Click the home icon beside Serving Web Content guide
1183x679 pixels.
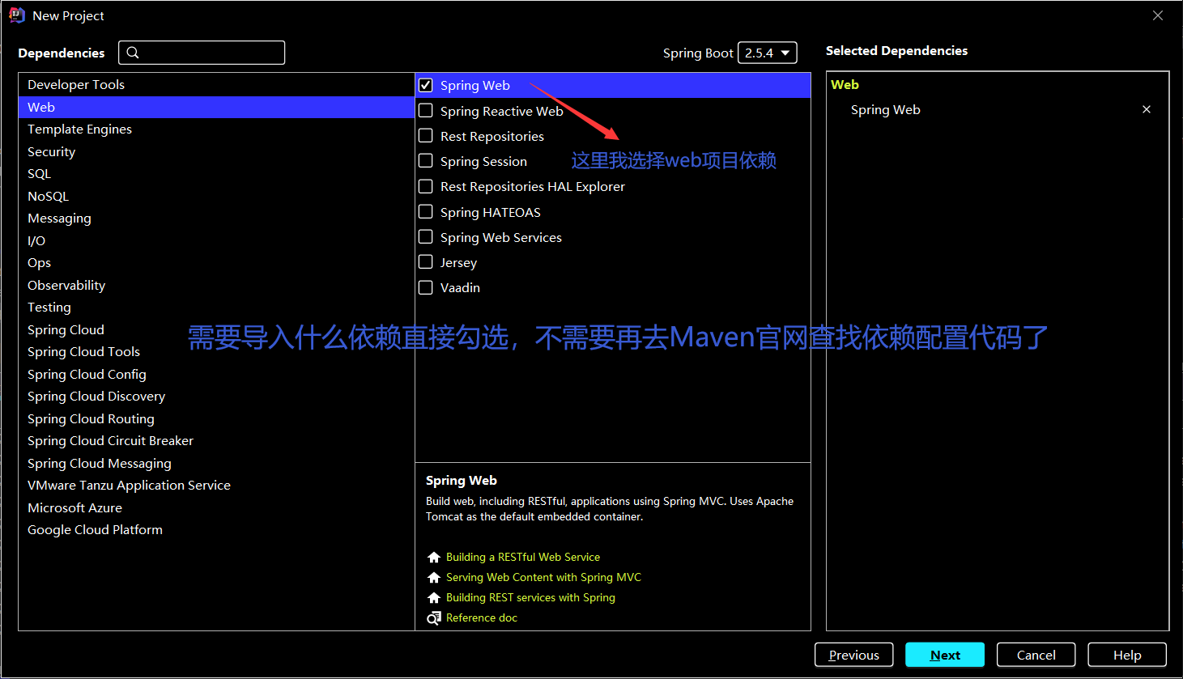click(x=434, y=578)
